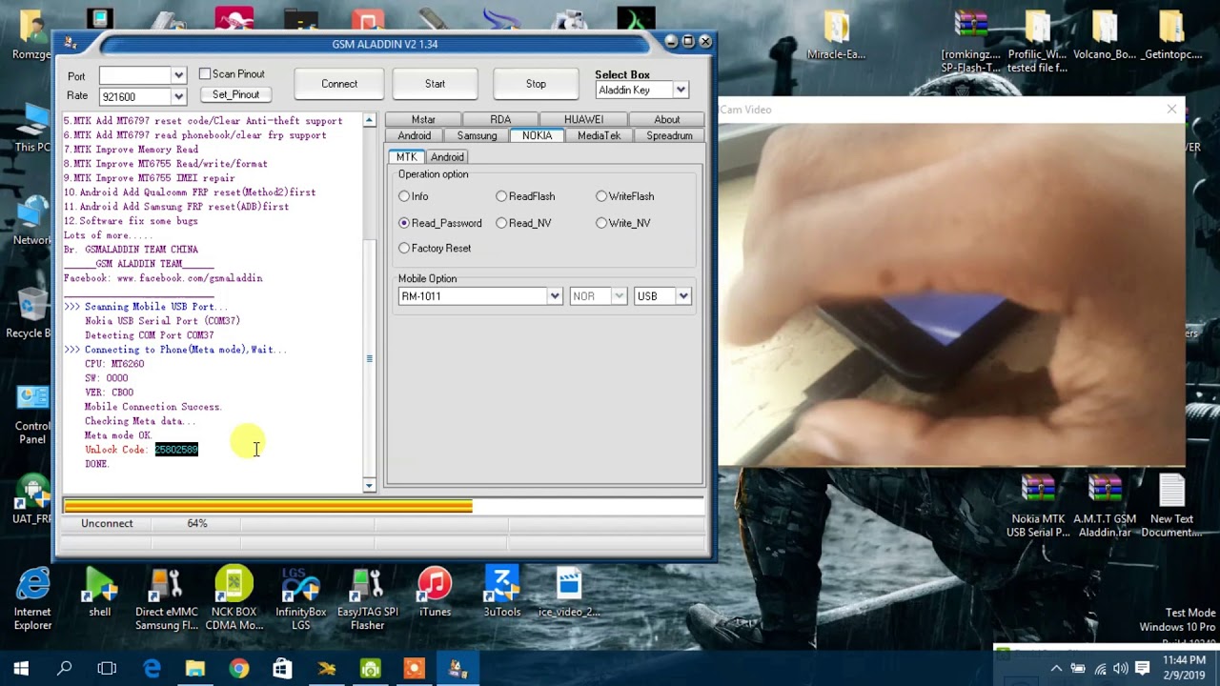Open the About tab
Screen dimensions: 1220x686
666,119
